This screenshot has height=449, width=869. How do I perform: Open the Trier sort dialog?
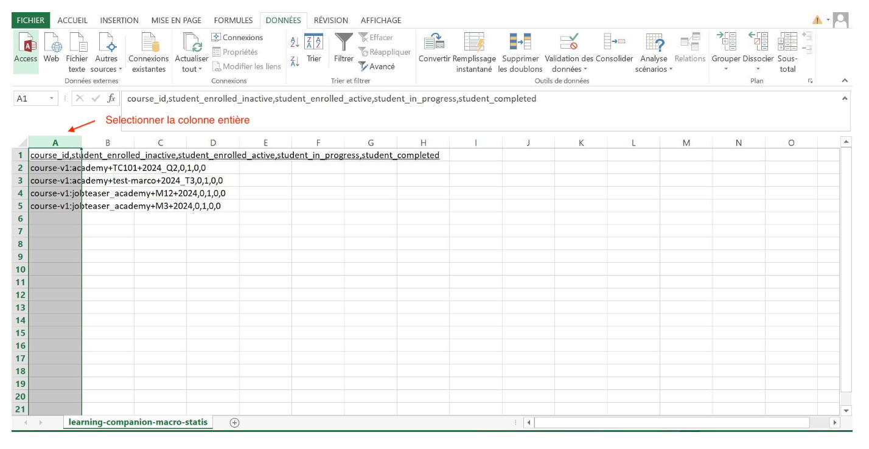click(x=314, y=47)
